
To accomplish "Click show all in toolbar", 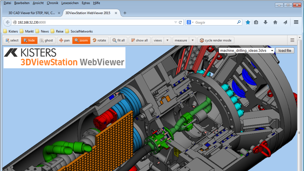I will (x=140, y=40).
